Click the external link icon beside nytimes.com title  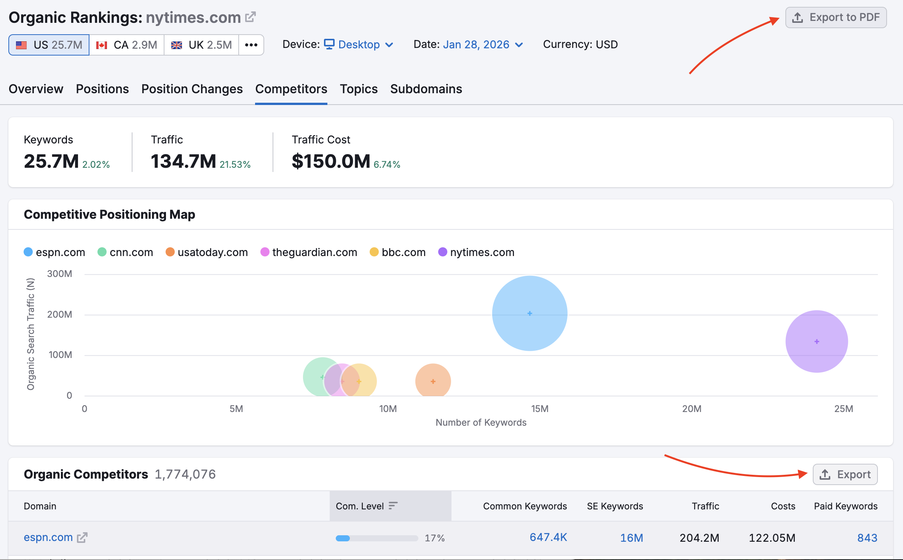pyautogui.click(x=250, y=17)
